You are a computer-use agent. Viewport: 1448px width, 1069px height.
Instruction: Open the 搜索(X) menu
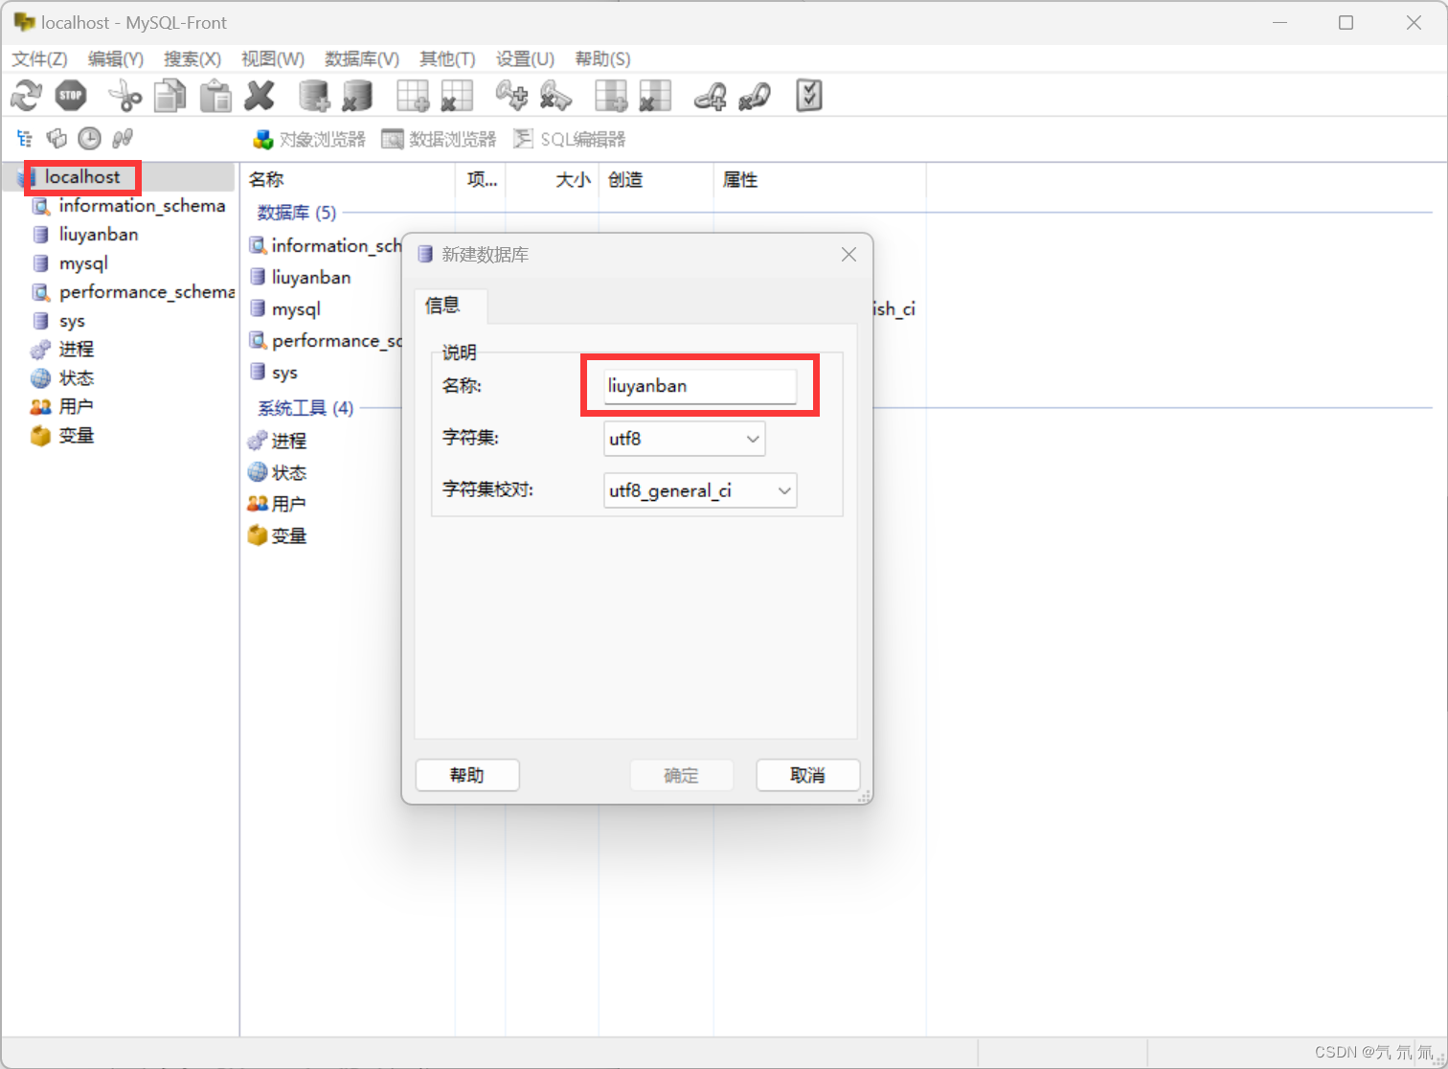click(x=192, y=59)
